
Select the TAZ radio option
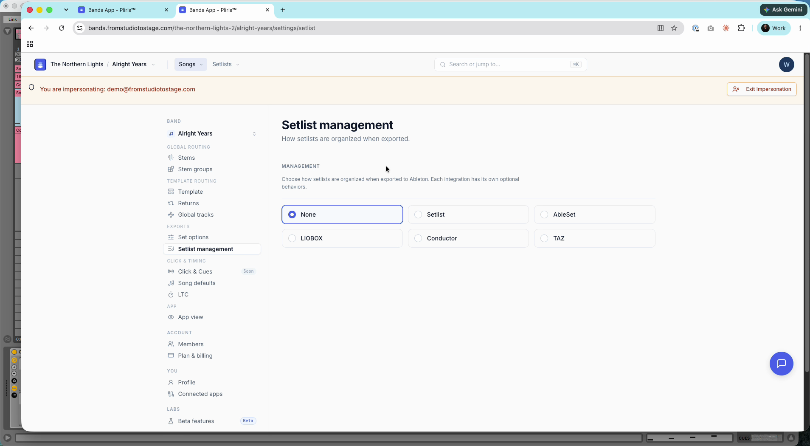point(594,238)
